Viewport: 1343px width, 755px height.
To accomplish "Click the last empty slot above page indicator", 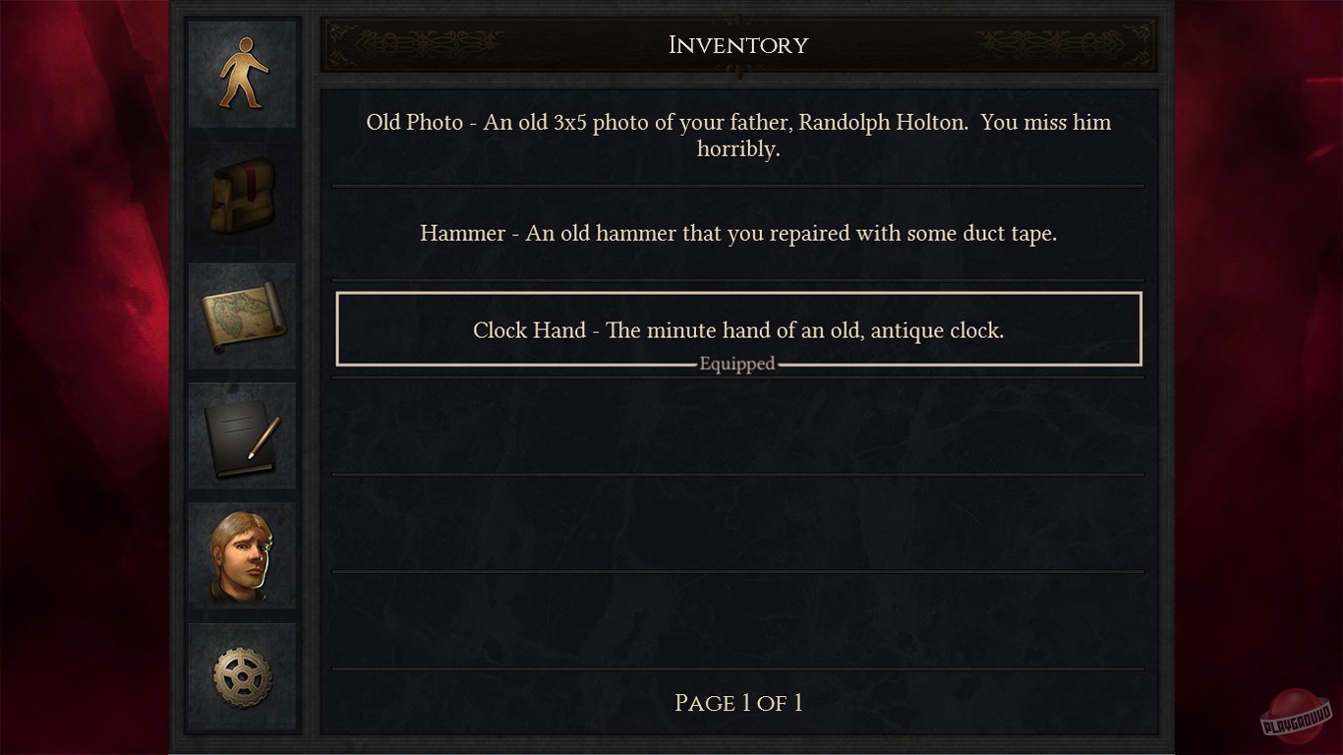I will (738, 619).
